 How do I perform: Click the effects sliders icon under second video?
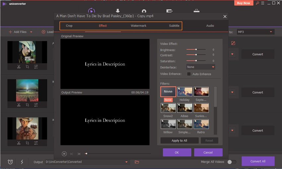(x=36, y=105)
